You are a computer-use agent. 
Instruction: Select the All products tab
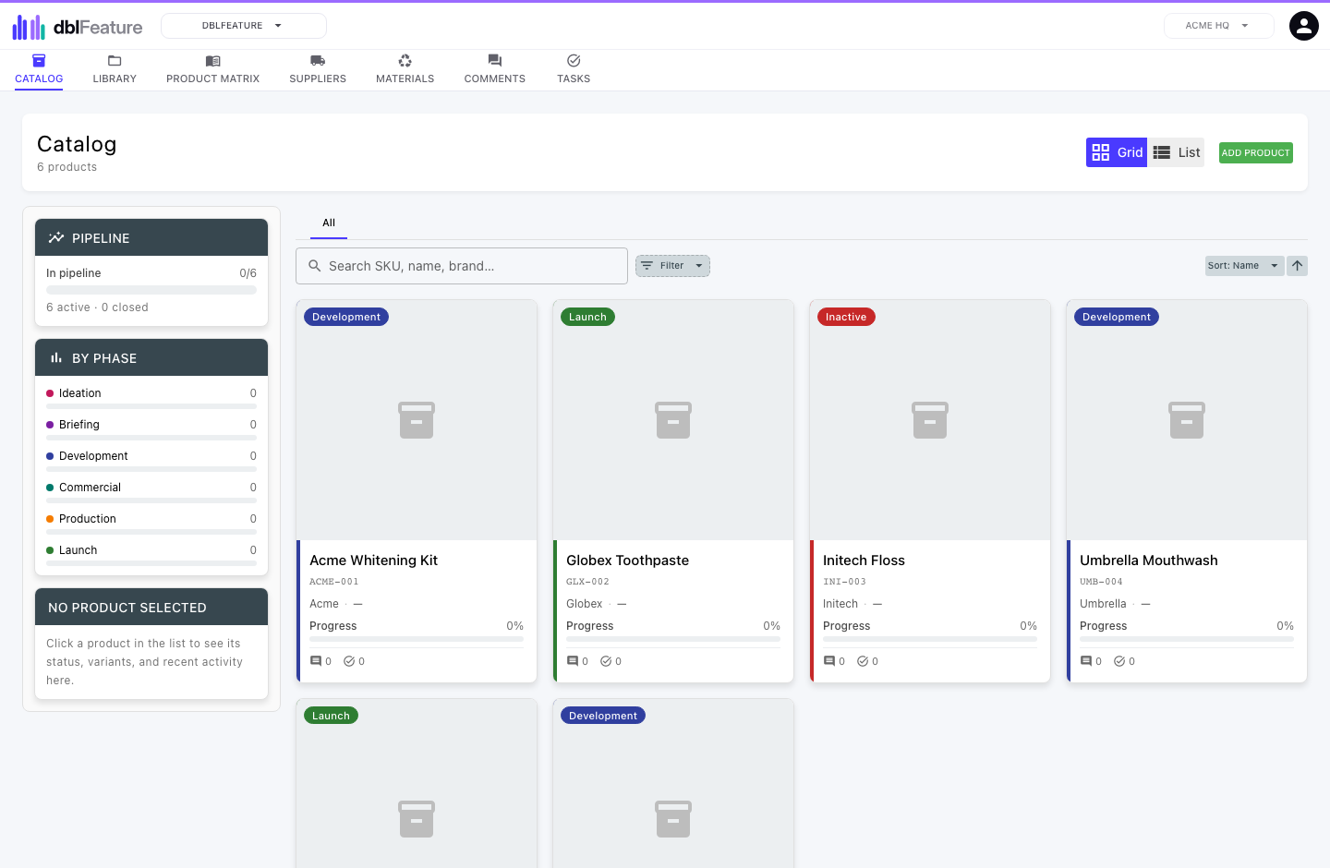coord(329,223)
